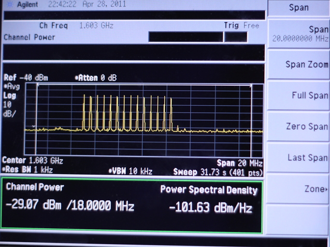The image size is (330, 247).
Task: Click the Channel Power -29.07 dBm result
Action: 70,206
